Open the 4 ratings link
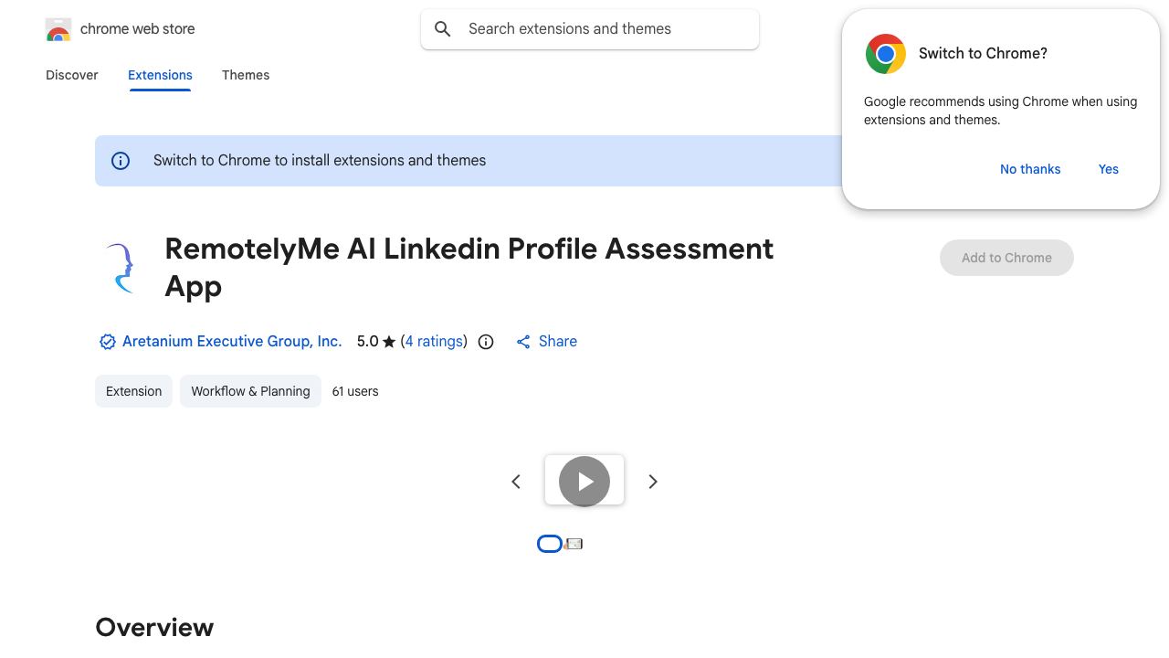This screenshot has width=1169, height=658. tap(434, 341)
